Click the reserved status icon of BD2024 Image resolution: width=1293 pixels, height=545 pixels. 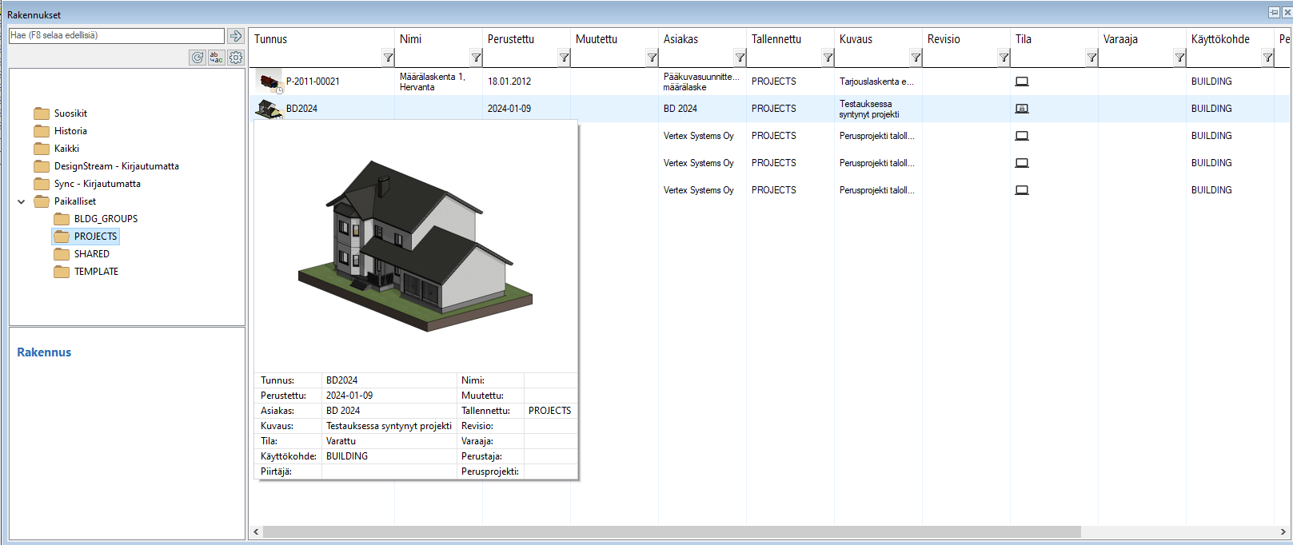click(x=1022, y=109)
